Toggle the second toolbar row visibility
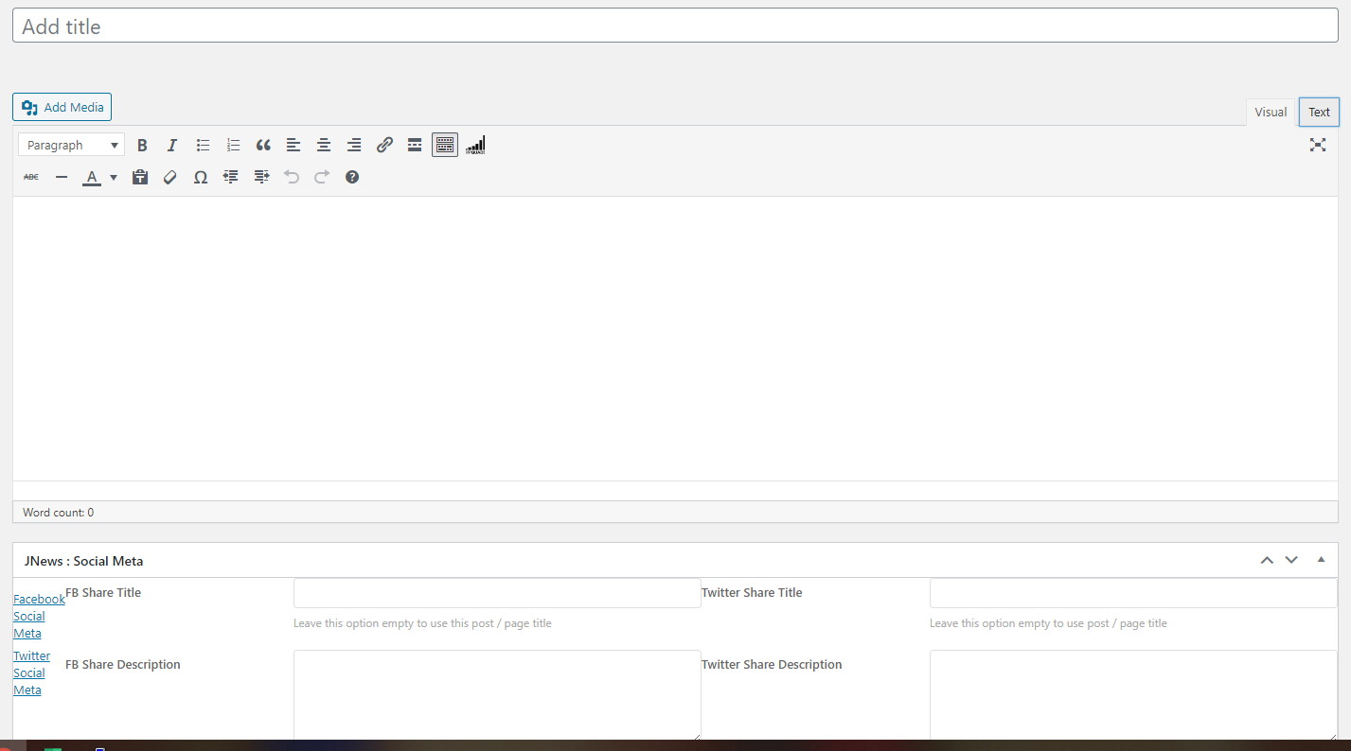The height and width of the screenshot is (751, 1351). coord(444,144)
